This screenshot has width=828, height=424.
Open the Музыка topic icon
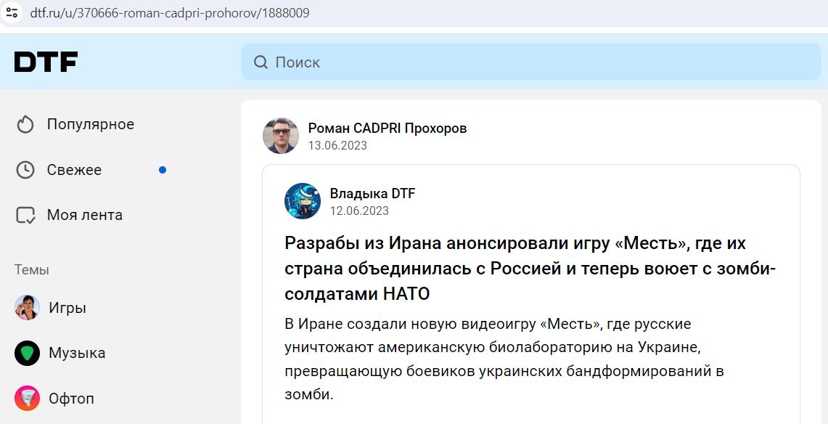25,353
